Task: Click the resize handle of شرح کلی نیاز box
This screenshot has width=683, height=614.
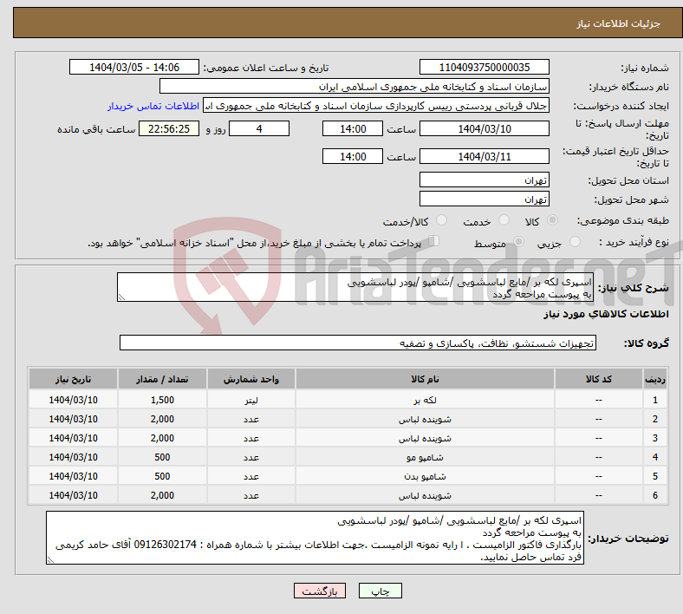Action: (121, 297)
